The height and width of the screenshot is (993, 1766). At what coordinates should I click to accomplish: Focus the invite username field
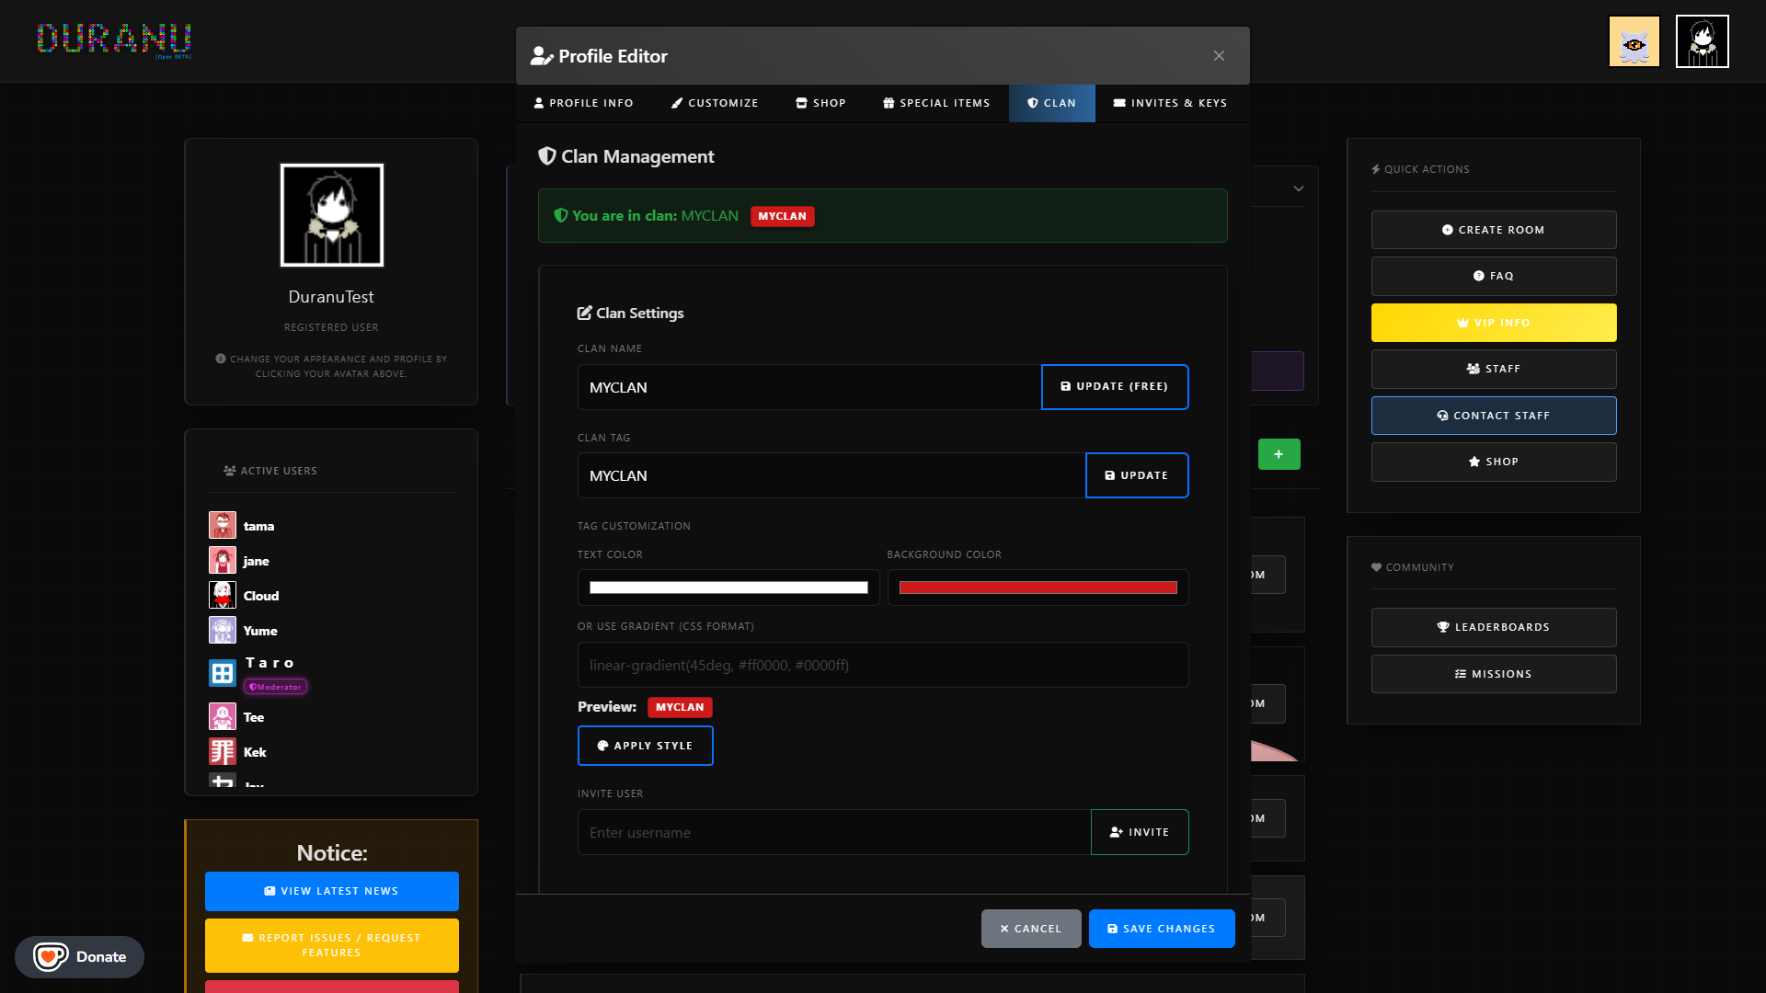tap(833, 832)
